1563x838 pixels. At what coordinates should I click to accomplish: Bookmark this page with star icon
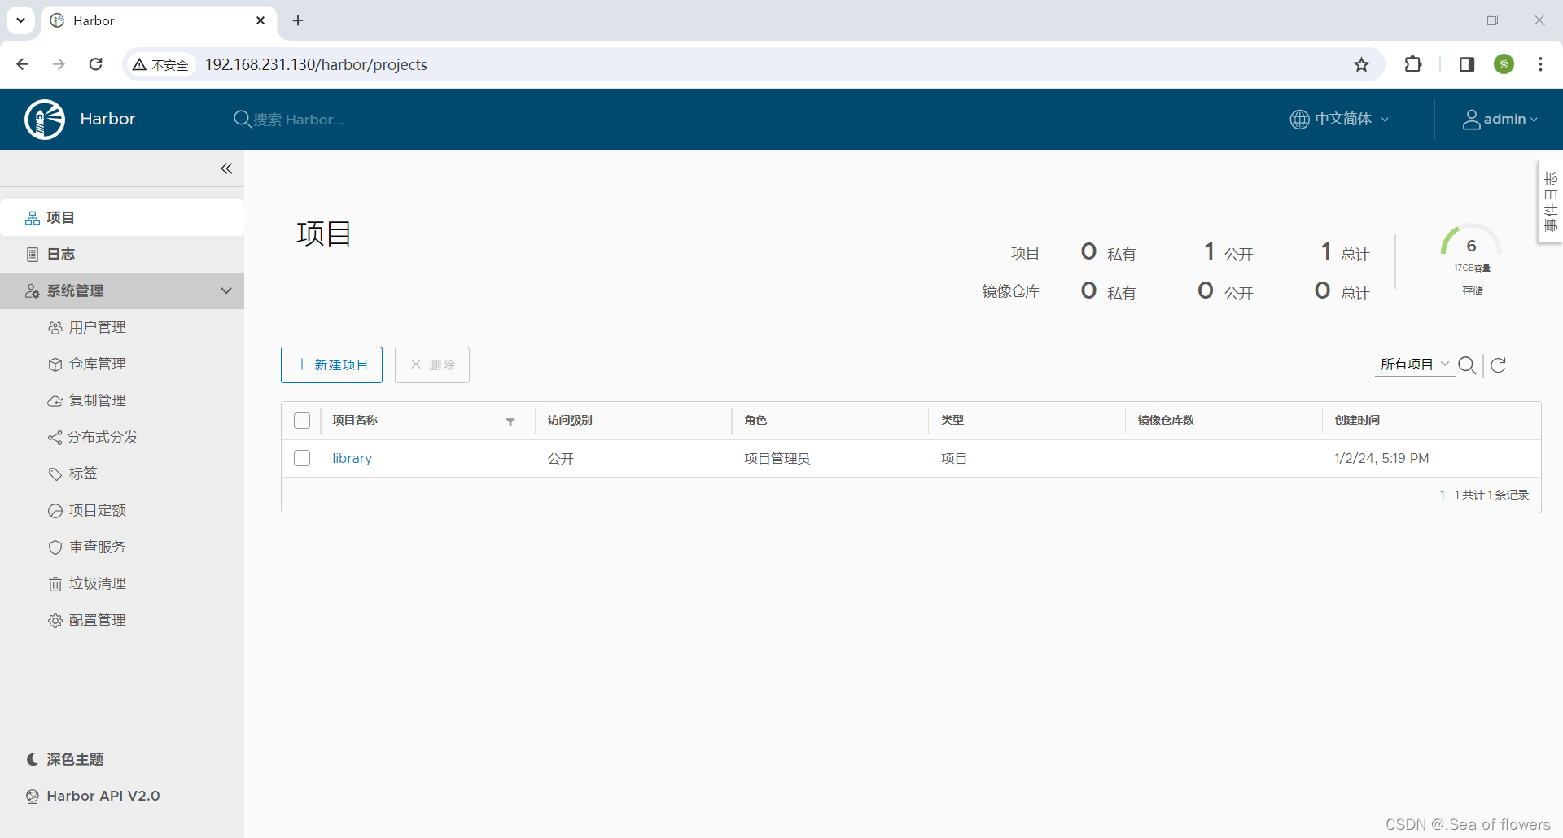(1361, 64)
